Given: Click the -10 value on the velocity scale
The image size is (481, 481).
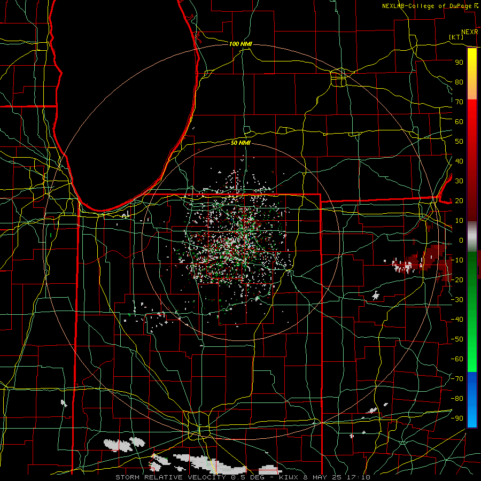Looking at the screenshot, I should point(457,260).
